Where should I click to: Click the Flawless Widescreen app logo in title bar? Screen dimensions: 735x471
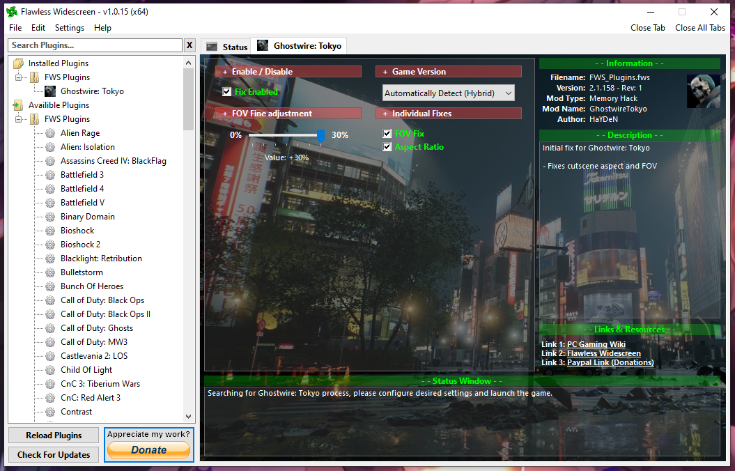pos(12,12)
